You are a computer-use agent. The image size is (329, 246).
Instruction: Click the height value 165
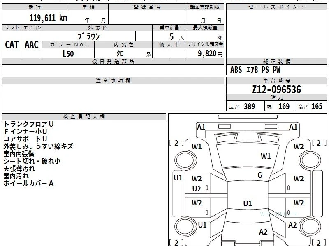317,106
